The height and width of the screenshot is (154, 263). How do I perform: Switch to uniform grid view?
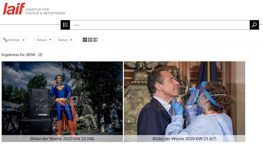pos(90,40)
